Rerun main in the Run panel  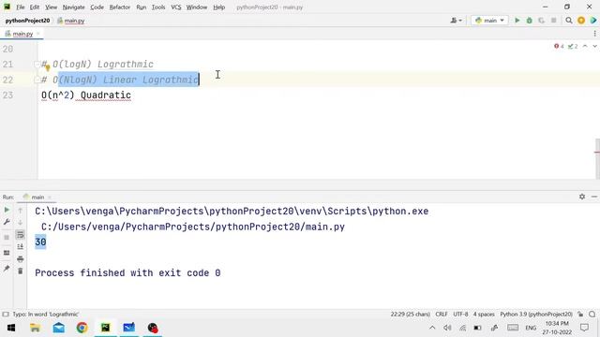(7, 210)
